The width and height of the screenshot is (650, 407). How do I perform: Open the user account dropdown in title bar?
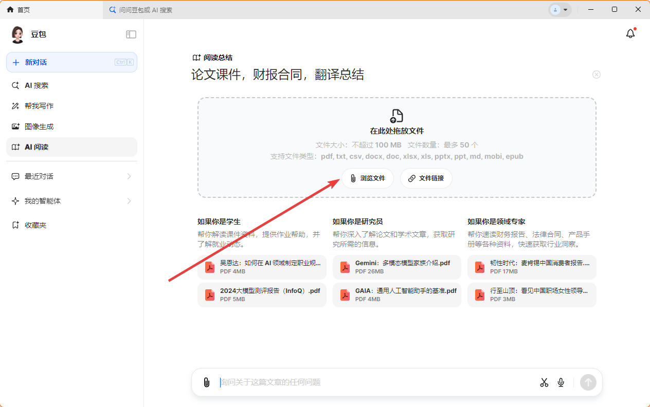[560, 10]
